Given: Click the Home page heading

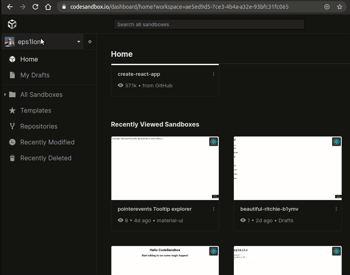Looking at the screenshot, I should click(x=122, y=54).
